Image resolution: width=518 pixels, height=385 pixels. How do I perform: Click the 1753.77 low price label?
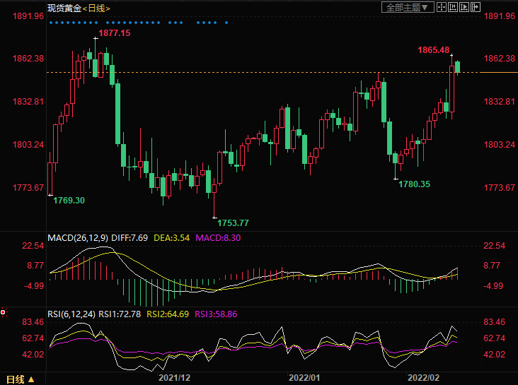click(x=234, y=223)
